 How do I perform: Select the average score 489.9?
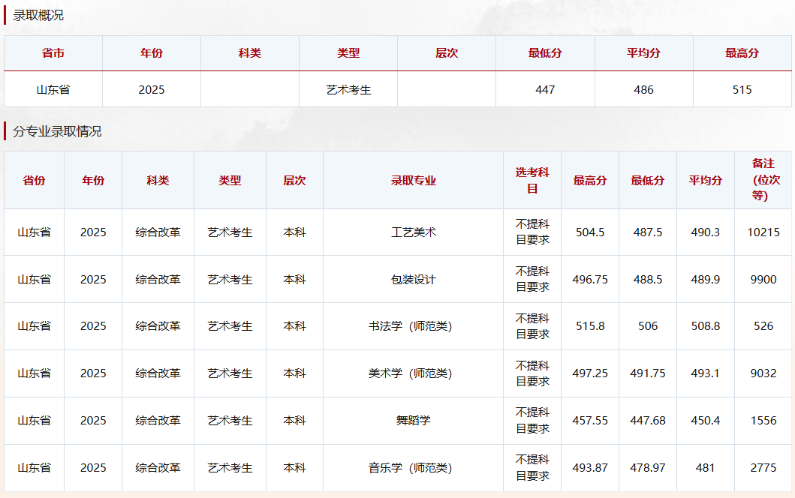[705, 280]
